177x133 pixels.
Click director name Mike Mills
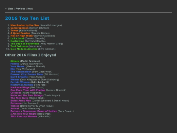[44, 117]
